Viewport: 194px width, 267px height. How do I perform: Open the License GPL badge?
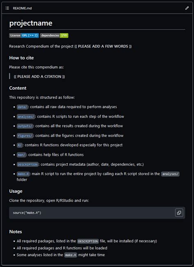click(24, 36)
